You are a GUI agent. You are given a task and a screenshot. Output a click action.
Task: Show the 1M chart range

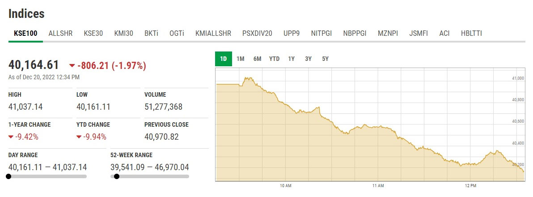point(241,59)
